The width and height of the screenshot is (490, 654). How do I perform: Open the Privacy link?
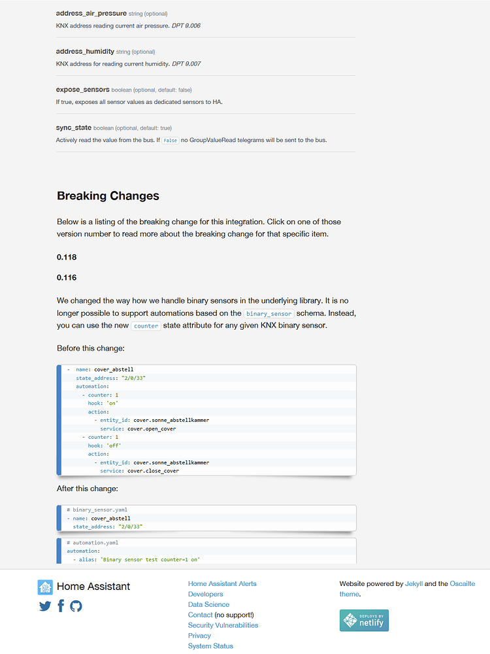pos(199,635)
